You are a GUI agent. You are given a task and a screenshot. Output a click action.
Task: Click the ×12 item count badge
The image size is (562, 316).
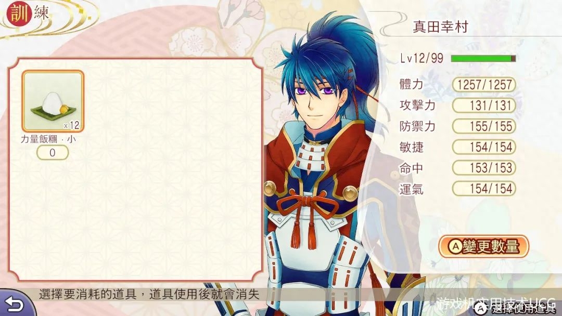tap(71, 125)
